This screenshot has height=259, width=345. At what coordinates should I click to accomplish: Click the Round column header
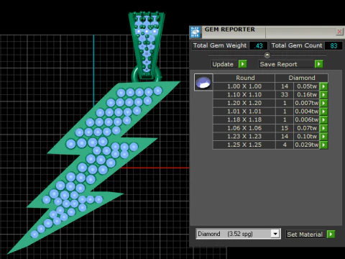click(x=245, y=78)
